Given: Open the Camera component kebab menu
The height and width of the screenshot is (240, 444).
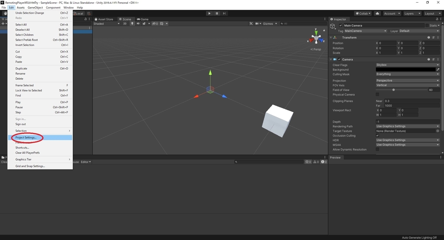Looking at the screenshot, I should coord(439,59).
